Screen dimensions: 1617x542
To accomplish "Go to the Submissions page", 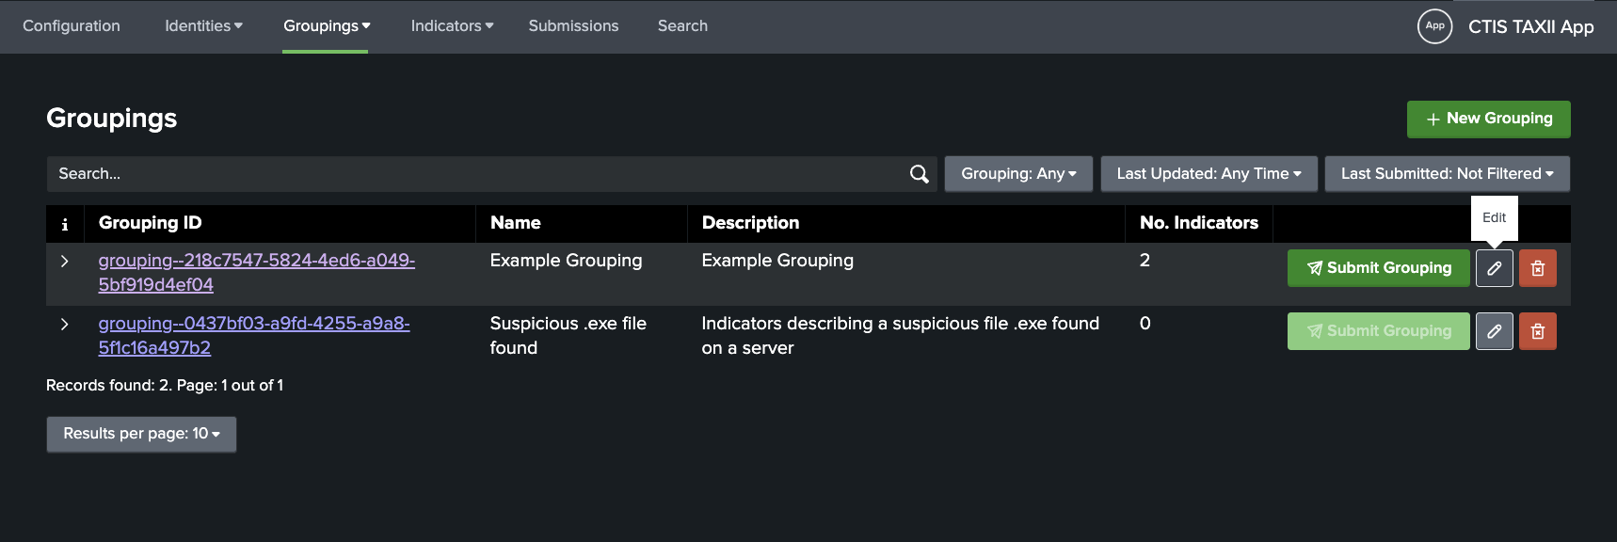I will coord(573,26).
